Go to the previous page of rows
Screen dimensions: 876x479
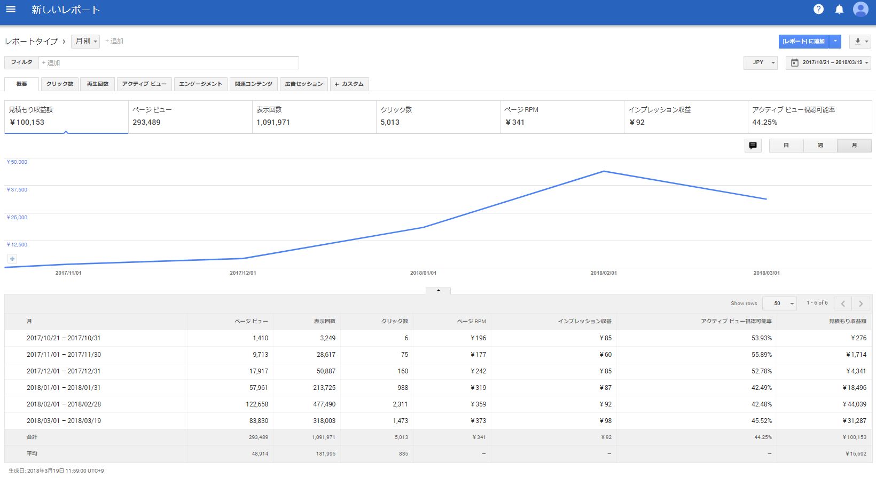pyautogui.click(x=843, y=304)
